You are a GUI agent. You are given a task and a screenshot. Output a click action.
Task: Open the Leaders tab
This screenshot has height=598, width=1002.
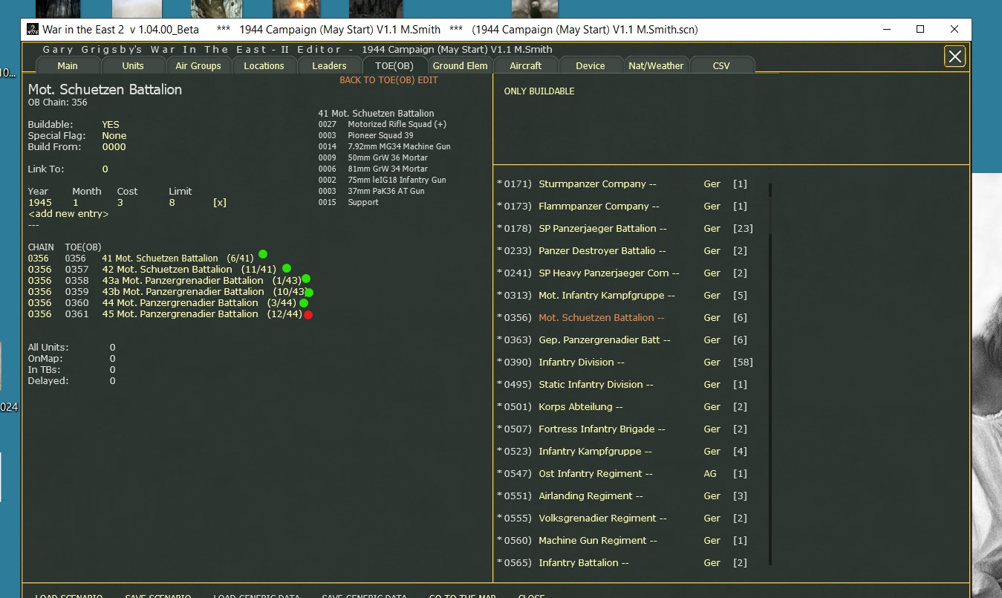click(x=329, y=65)
